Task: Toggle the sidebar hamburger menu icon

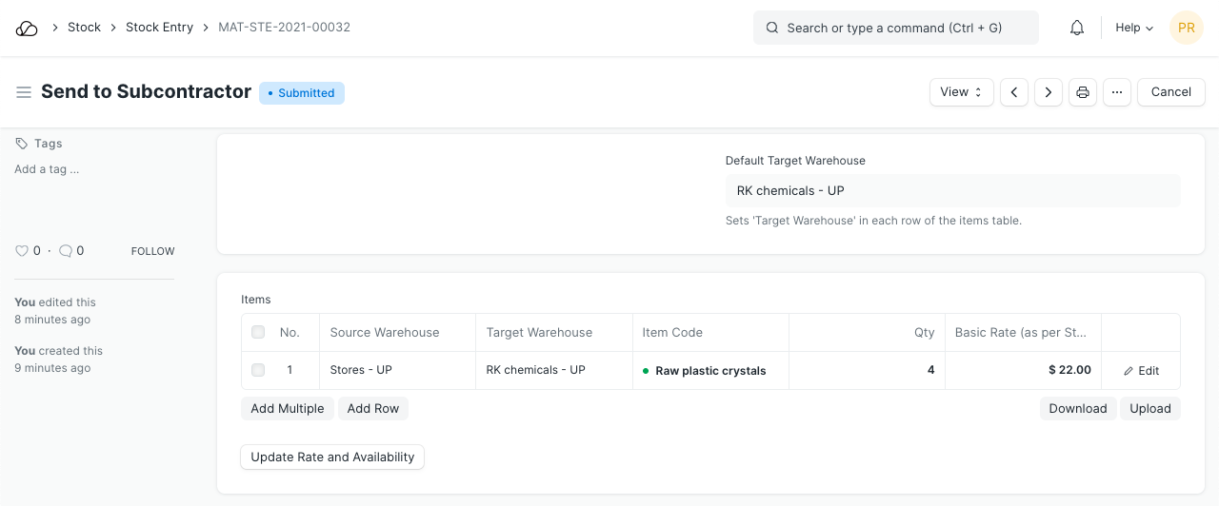Action: 24,92
